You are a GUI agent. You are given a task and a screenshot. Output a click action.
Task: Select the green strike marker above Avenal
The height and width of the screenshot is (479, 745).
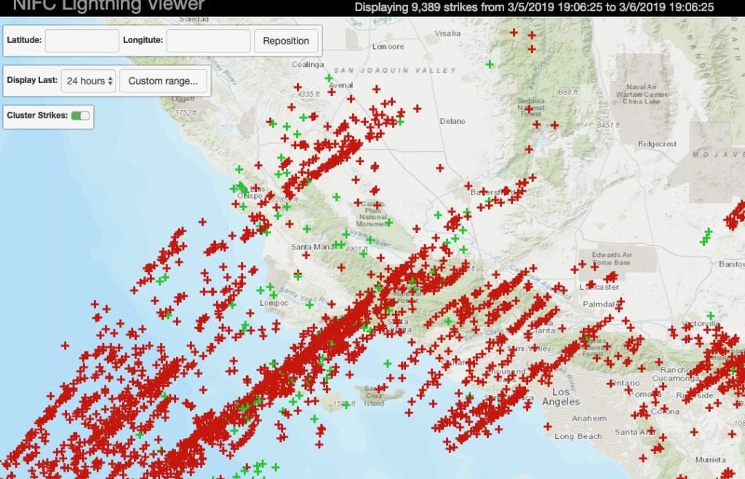pyautogui.click(x=329, y=77)
